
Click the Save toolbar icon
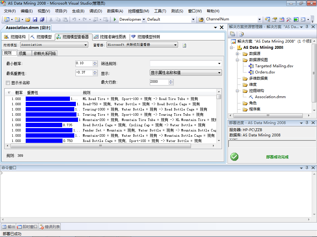35,19
